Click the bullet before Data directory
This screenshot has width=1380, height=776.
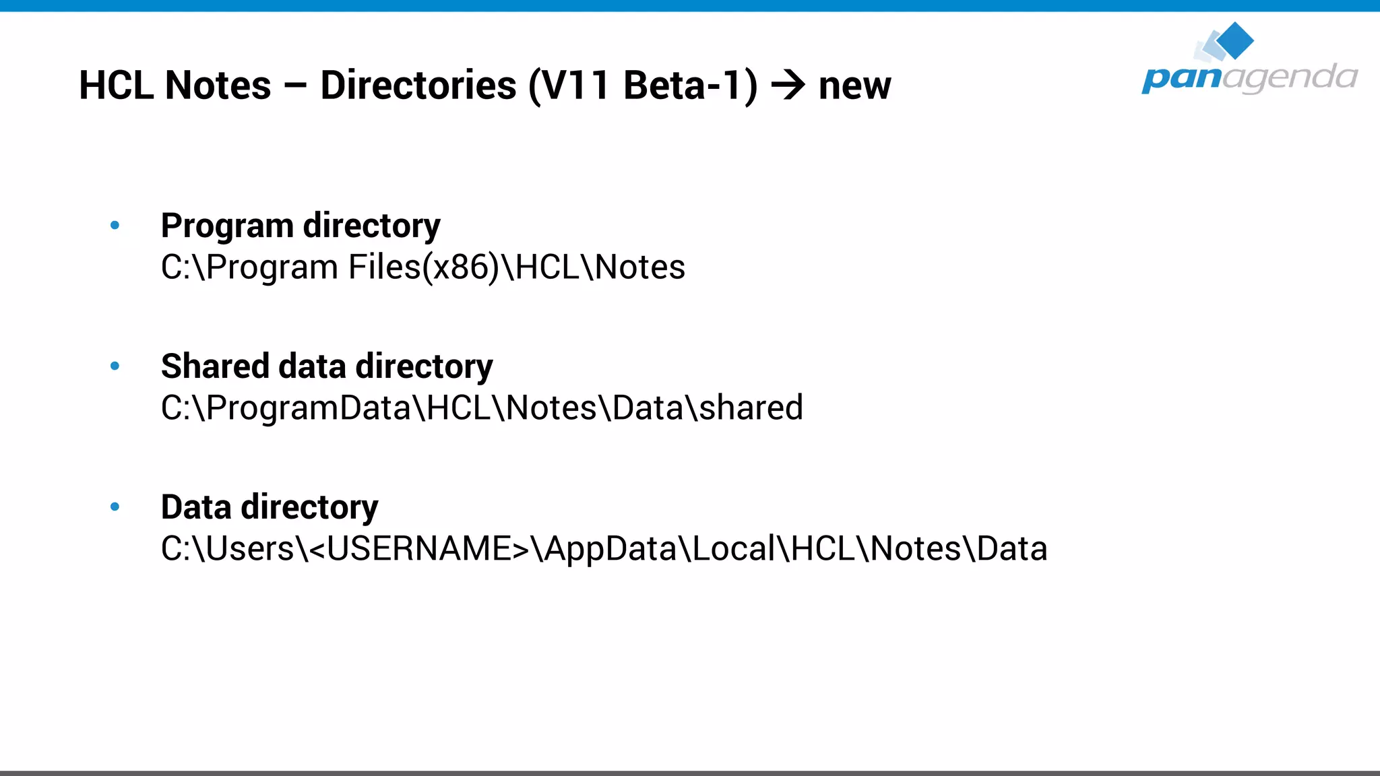pos(115,507)
